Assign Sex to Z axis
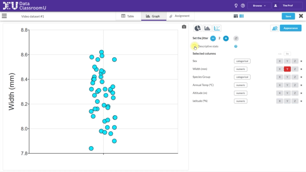Viewport: 306px width, 172px height. pos(295,61)
